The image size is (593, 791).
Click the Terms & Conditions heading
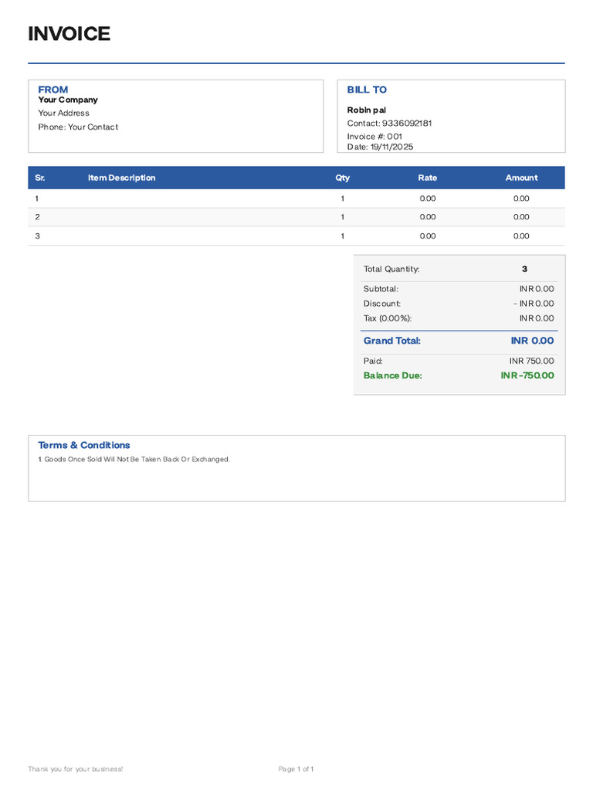pos(84,445)
